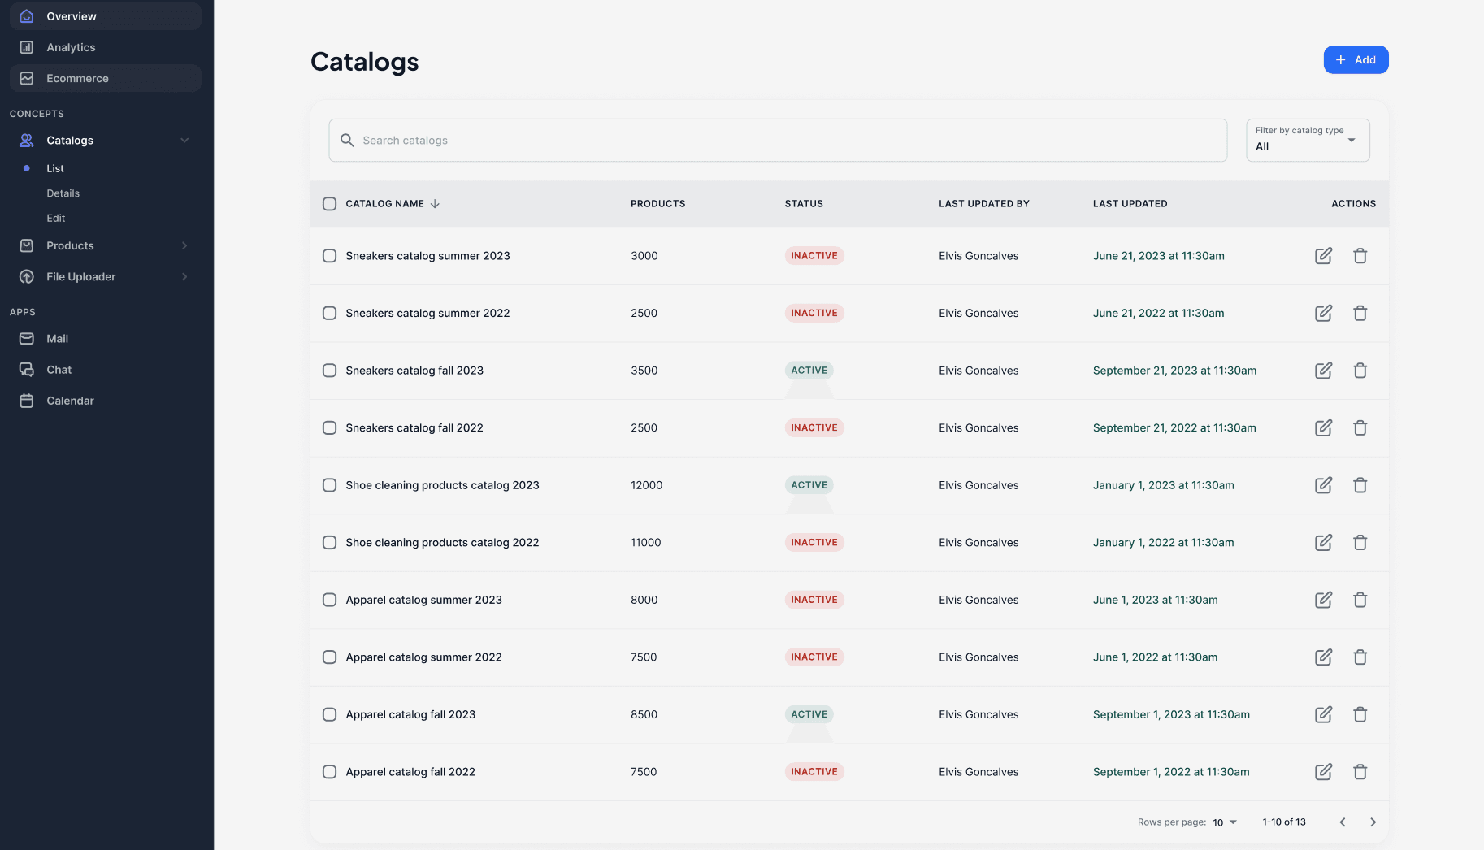The width and height of the screenshot is (1484, 850).
Task: Check the Sneakers catalog summer 2022 row
Action: (329, 314)
